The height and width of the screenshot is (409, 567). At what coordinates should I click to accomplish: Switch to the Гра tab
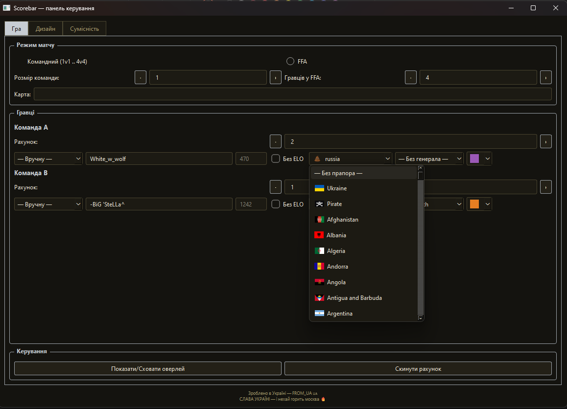coord(16,28)
